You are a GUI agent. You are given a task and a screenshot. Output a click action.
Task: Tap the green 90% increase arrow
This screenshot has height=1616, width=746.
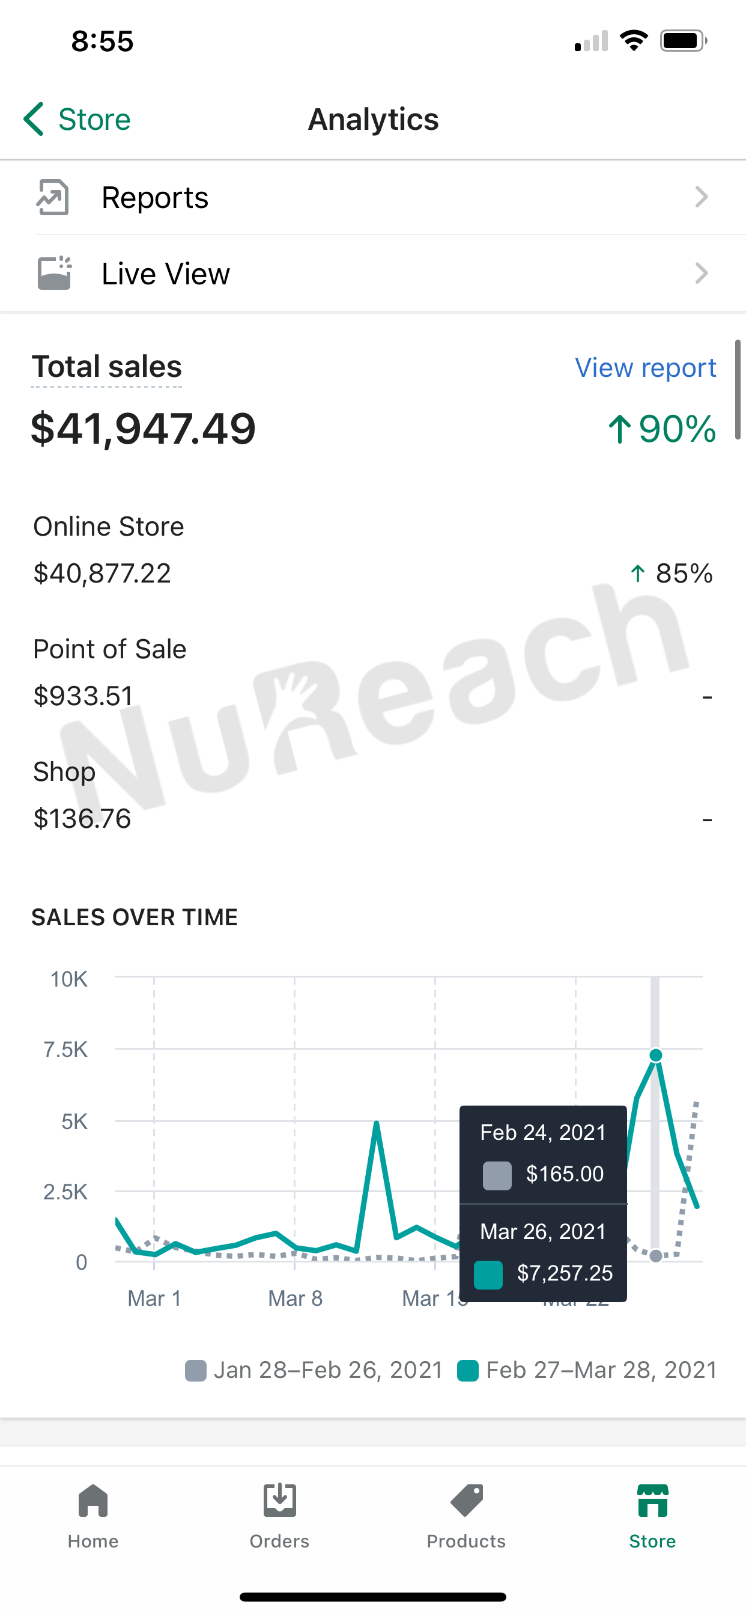click(619, 430)
